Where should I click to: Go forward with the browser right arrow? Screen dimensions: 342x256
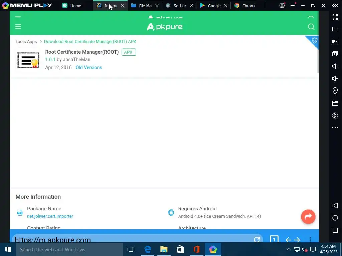tap(297, 240)
